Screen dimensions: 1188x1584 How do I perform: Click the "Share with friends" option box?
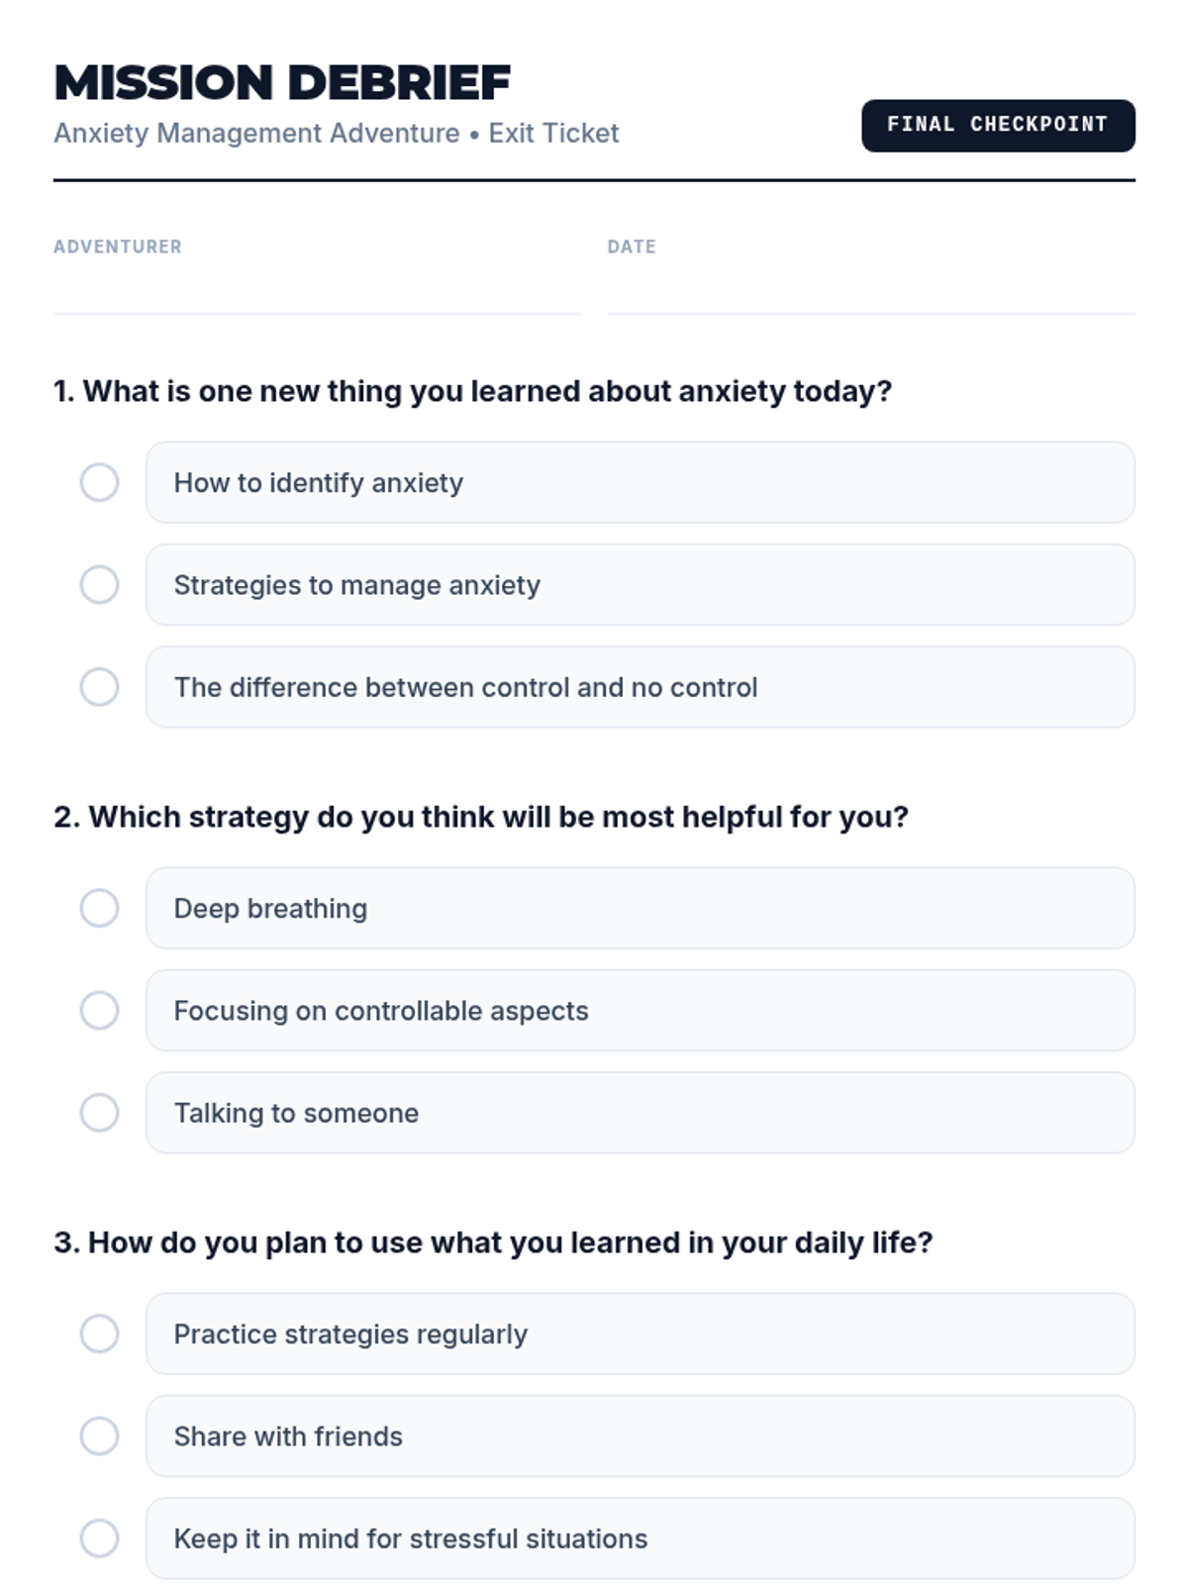pos(640,1436)
